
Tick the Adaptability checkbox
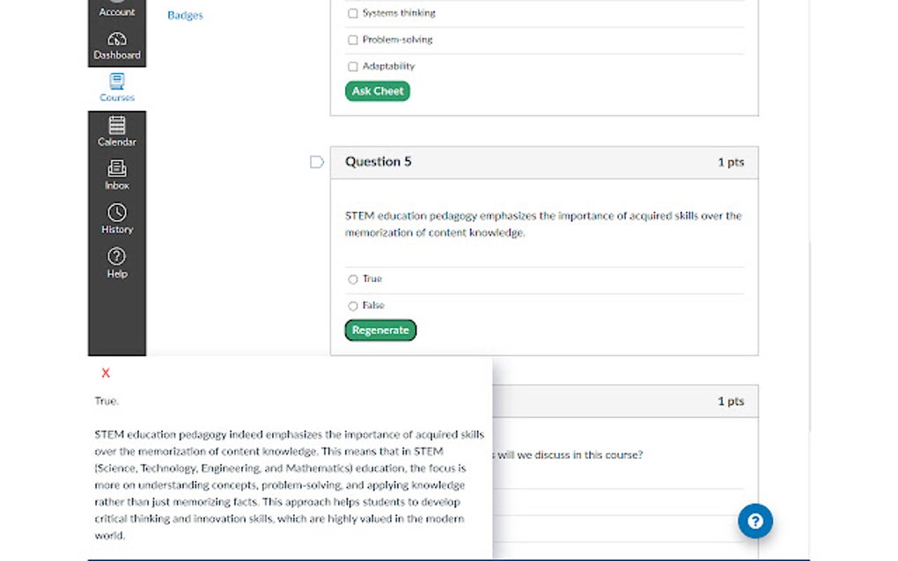click(353, 66)
